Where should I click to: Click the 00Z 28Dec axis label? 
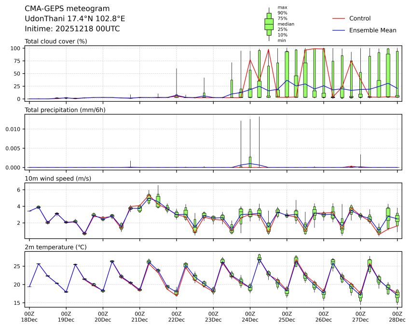397,316
